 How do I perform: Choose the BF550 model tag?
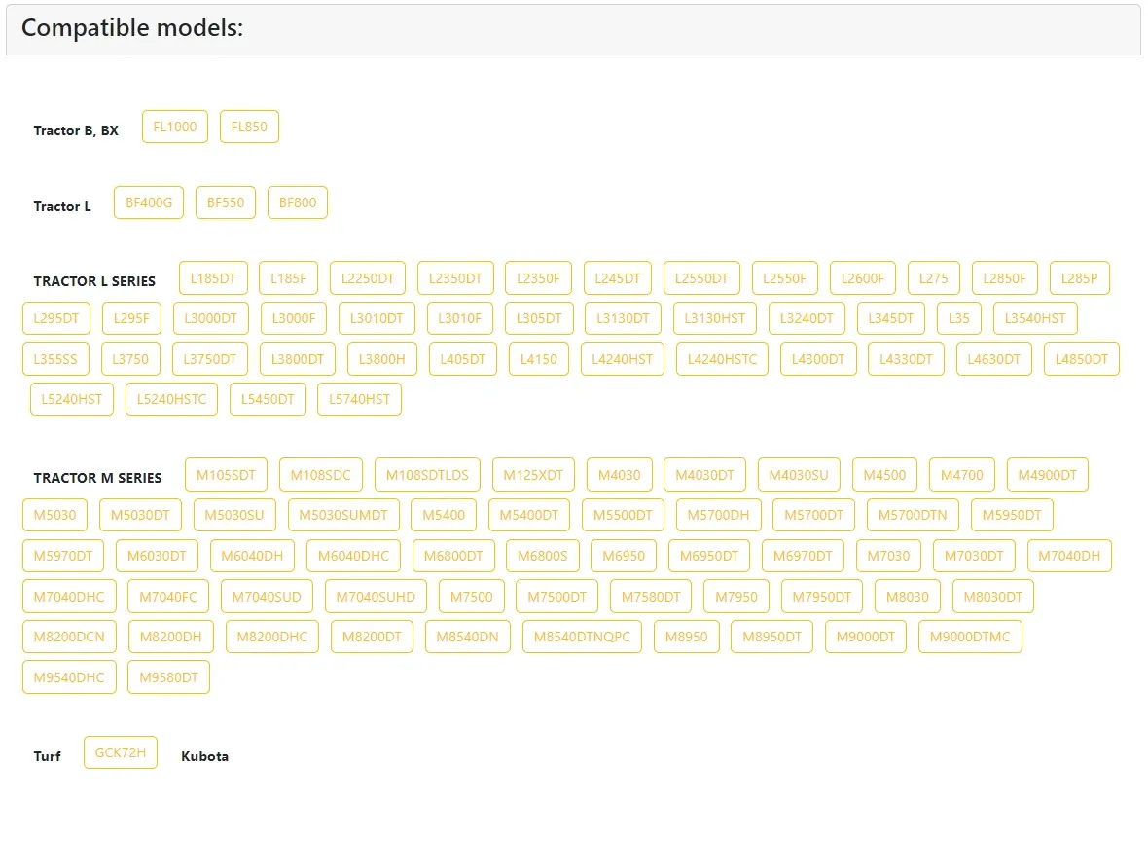(226, 202)
